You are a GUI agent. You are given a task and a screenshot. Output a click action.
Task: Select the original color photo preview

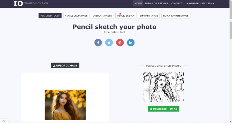click(x=65, y=105)
